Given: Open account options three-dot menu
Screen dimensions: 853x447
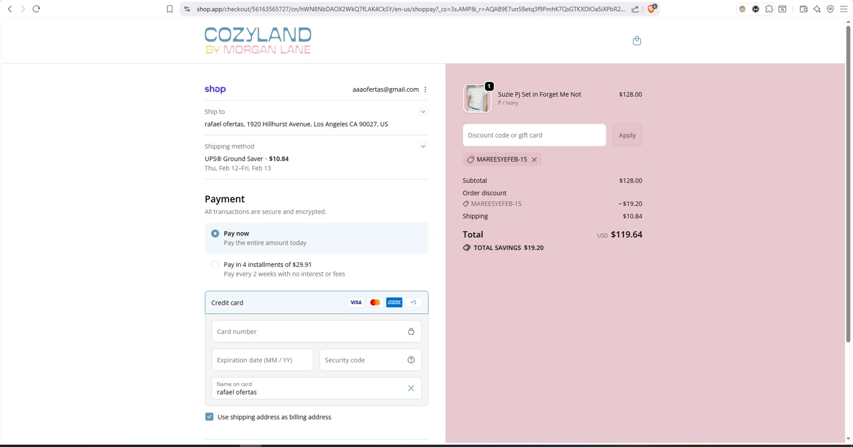Looking at the screenshot, I should [425, 89].
